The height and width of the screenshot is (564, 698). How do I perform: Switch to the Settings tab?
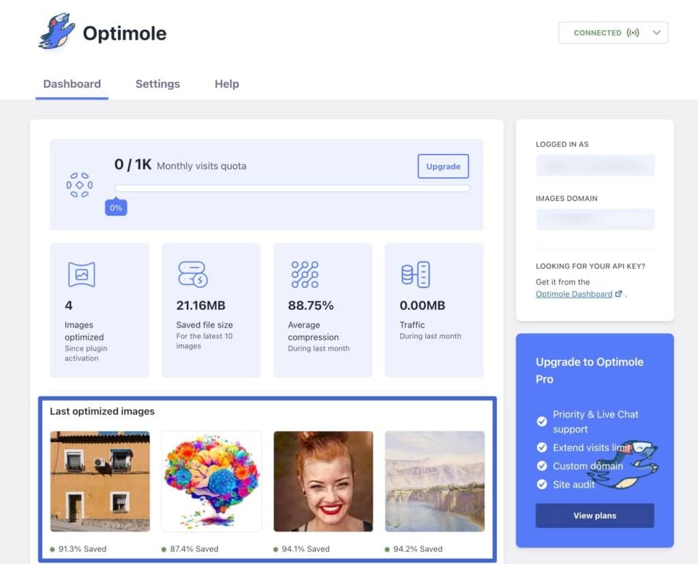point(157,84)
